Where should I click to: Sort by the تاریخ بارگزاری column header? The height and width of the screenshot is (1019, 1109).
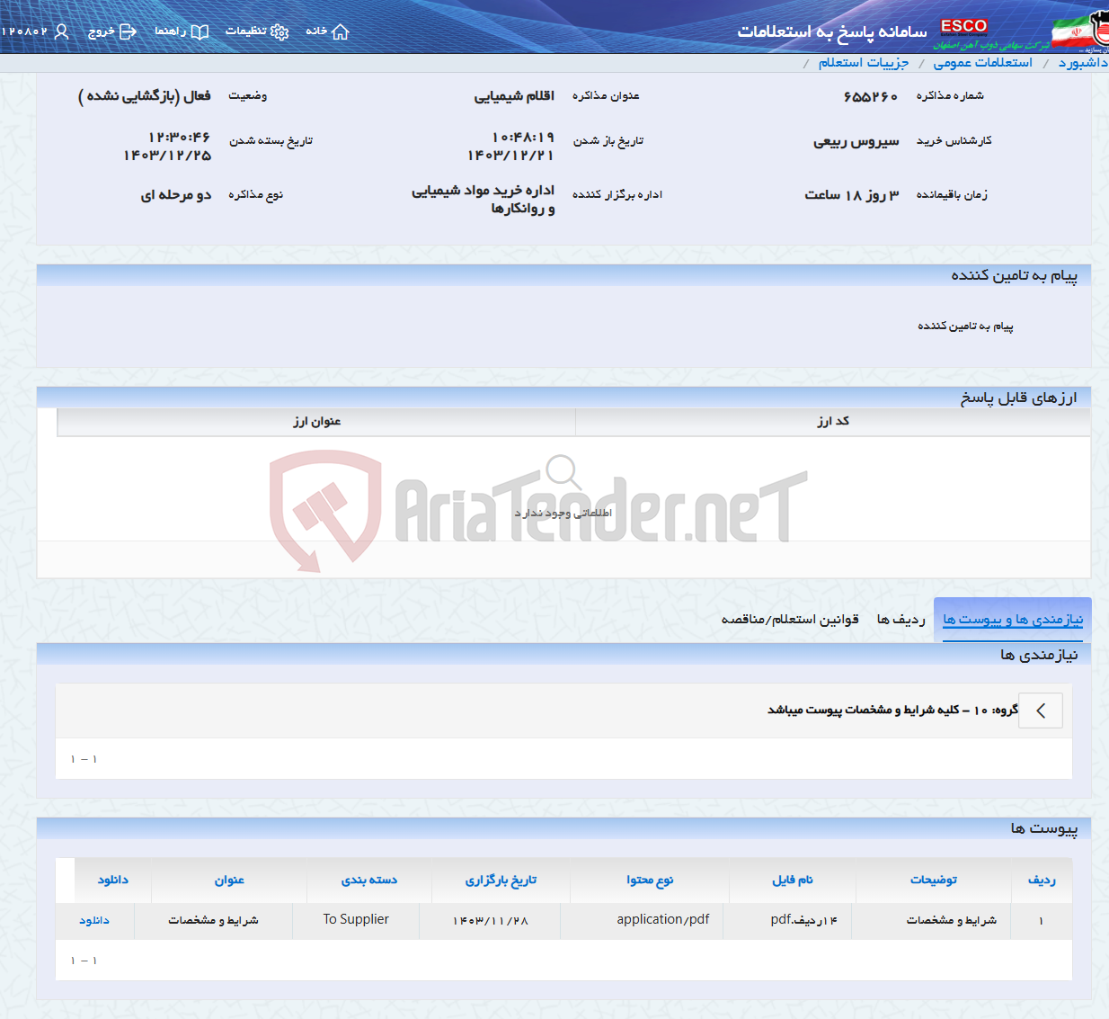pyautogui.click(x=501, y=880)
